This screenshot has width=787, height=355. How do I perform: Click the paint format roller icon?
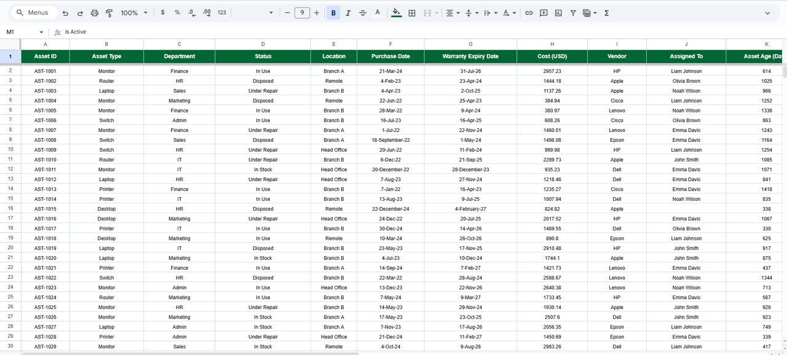click(x=109, y=13)
